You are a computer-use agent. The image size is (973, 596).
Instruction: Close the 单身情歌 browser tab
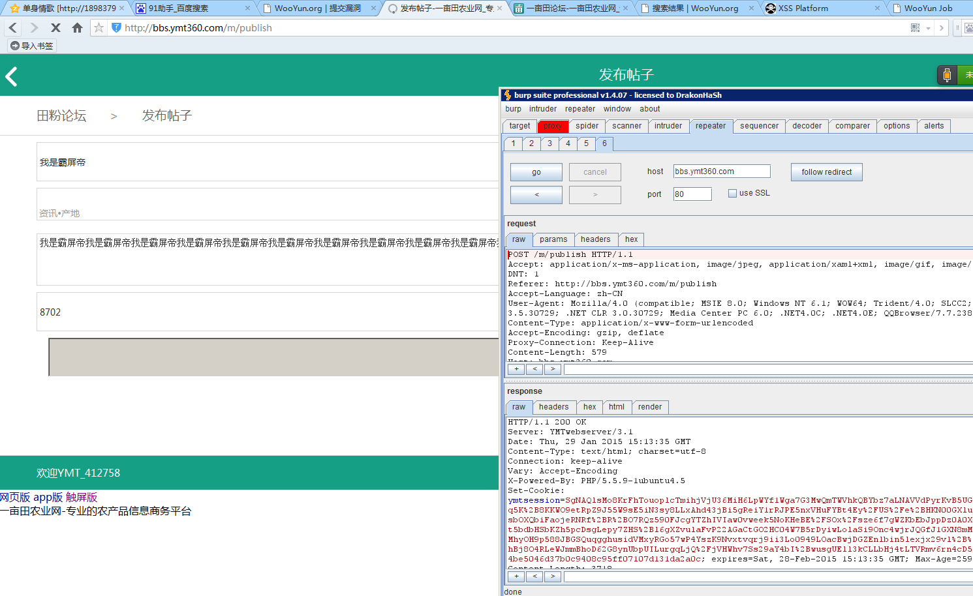coord(121,8)
